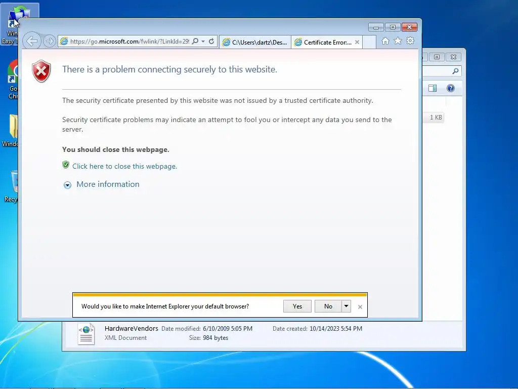Refresh the current page
The width and height of the screenshot is (518, 389).
click(x=211, y=41)
